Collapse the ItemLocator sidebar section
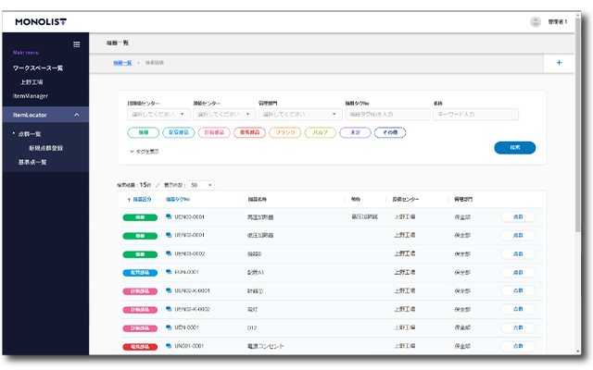593x370 pixels. tap(76, 115)
